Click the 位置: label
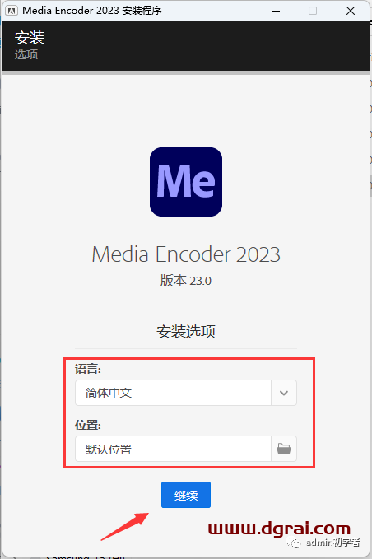The width and height of the screenshot is (372, 559). tap(88, 425)
